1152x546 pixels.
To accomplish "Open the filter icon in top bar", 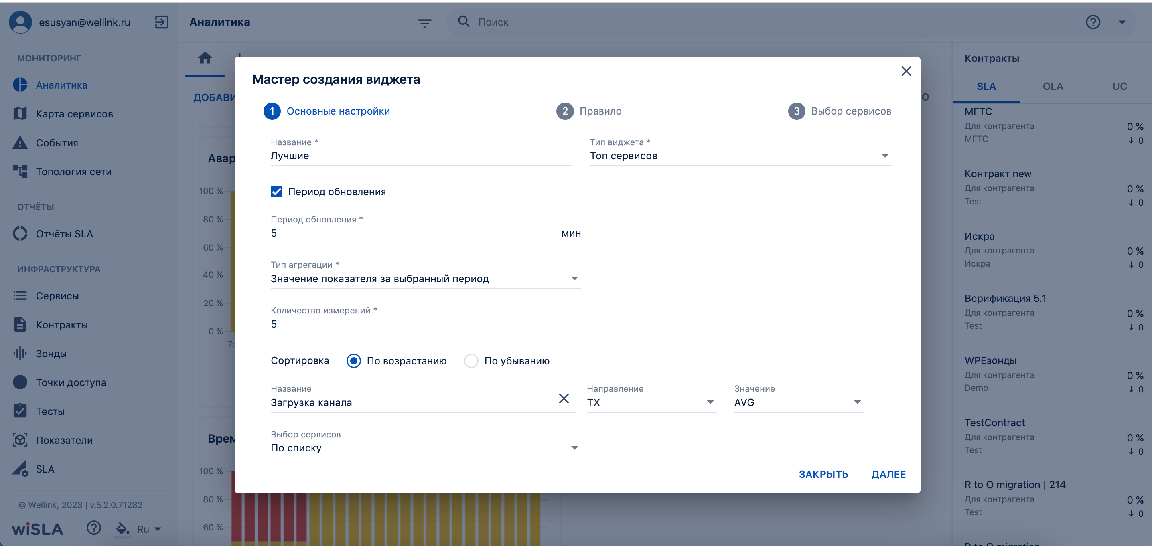I will coord(424,23).
